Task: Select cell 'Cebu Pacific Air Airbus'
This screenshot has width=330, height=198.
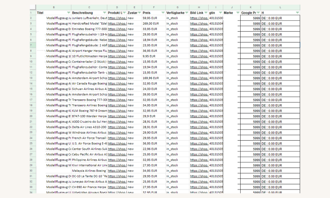Action: tap(89, 154)
